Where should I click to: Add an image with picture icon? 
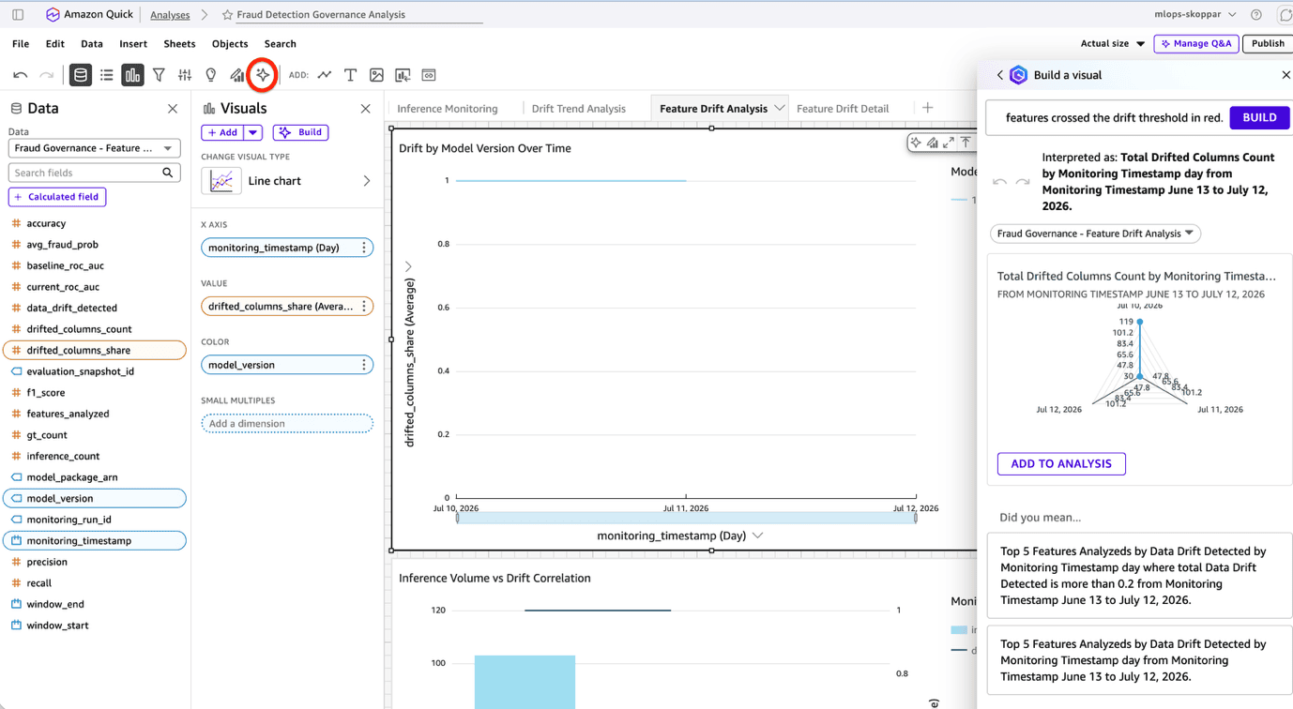[376, 75]
